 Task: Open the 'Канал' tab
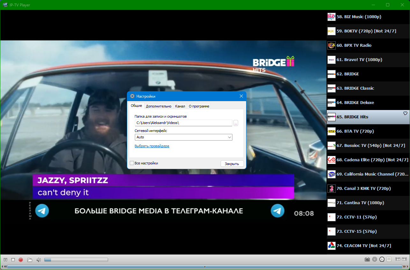tap(180, 106)
